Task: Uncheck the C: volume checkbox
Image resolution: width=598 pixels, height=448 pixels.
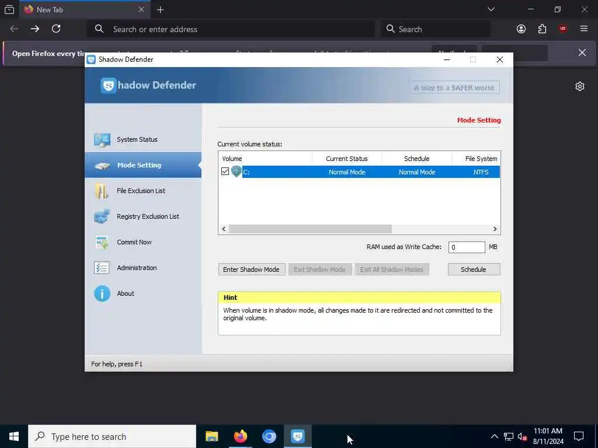Action: point(225,171)
